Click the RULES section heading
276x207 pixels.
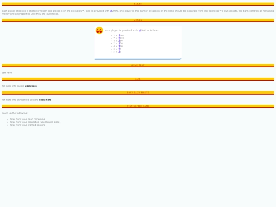pos(138,4)
